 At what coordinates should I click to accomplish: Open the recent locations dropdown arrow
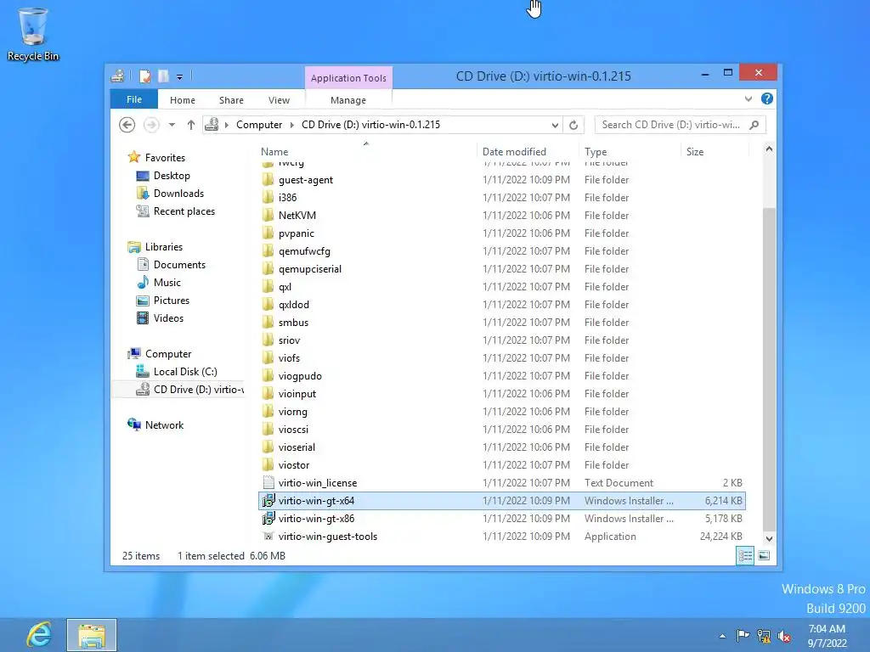click(172, 125)
